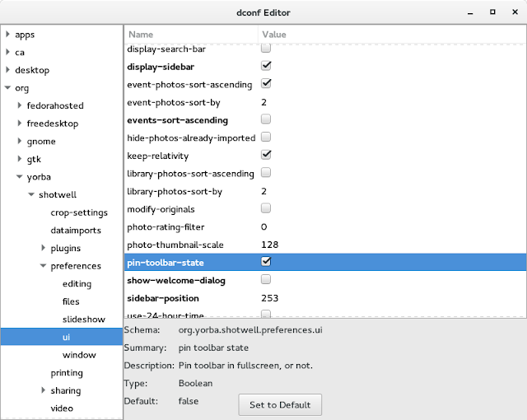Select the editing tree item
The image size is (527, 420).
click(77, 283)
